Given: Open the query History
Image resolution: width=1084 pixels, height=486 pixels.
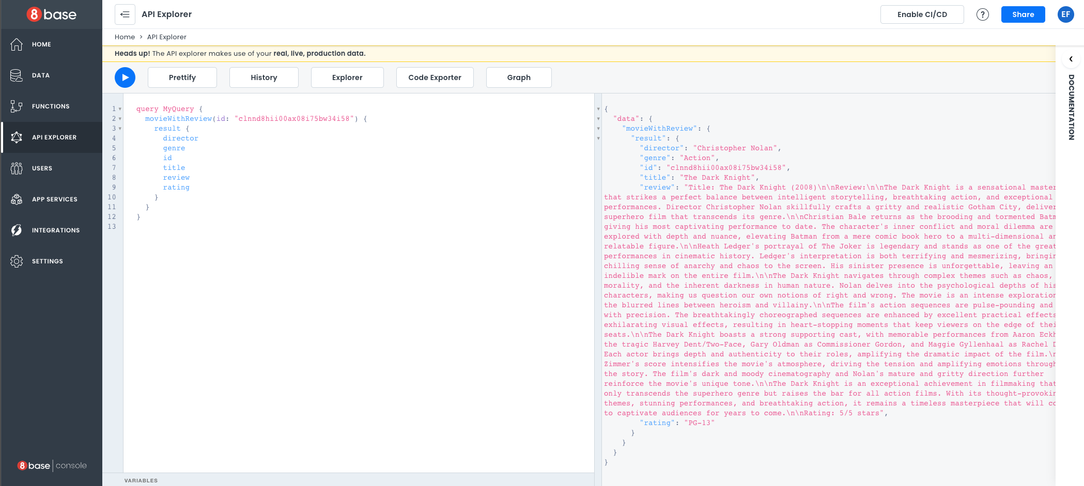Looking at the screenshot, I should click(264, 77).
